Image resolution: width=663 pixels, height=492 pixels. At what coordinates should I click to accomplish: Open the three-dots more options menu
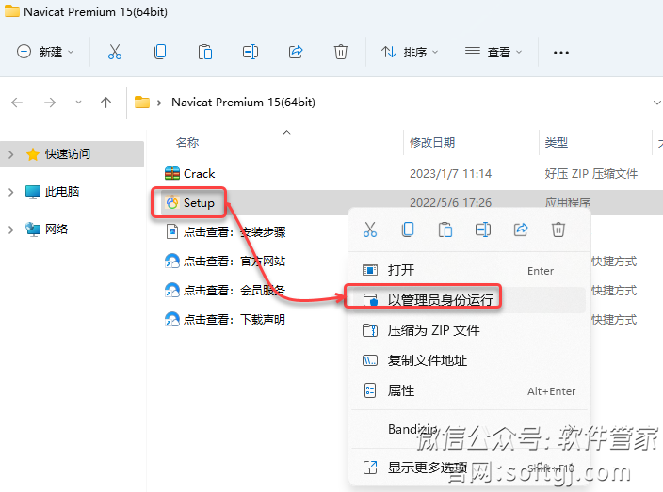click(x=561, y=53)
